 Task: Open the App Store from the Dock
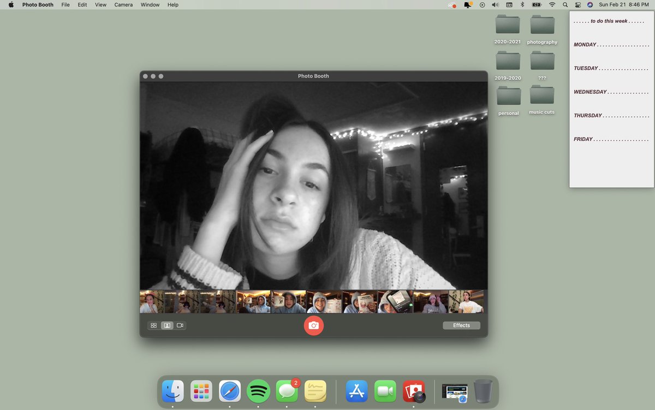pyautogui.click(x=357, y=391)
